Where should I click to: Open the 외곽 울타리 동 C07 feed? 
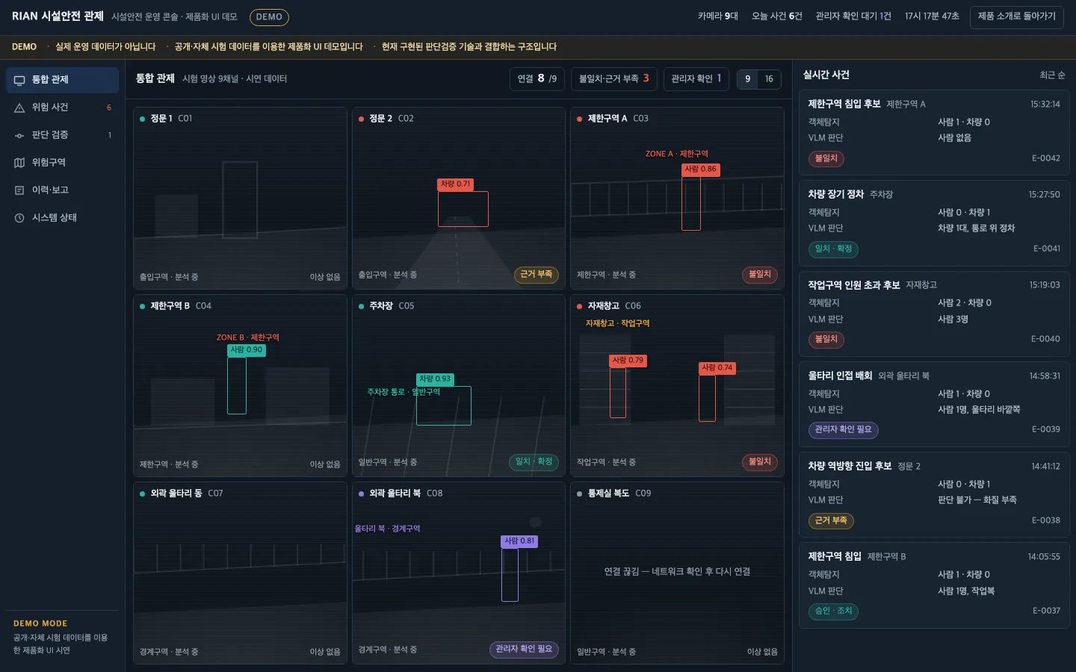(x=240, y=573)
